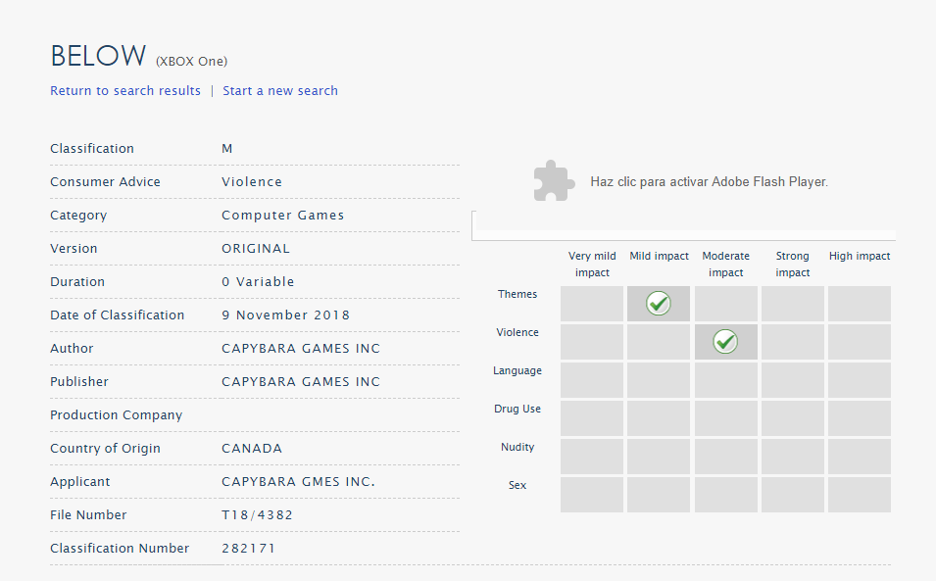The width and height of the screenshot is (936, 581).
Task: Click the CAPYBARA GAMES INC author value
Action: [301, 349]
